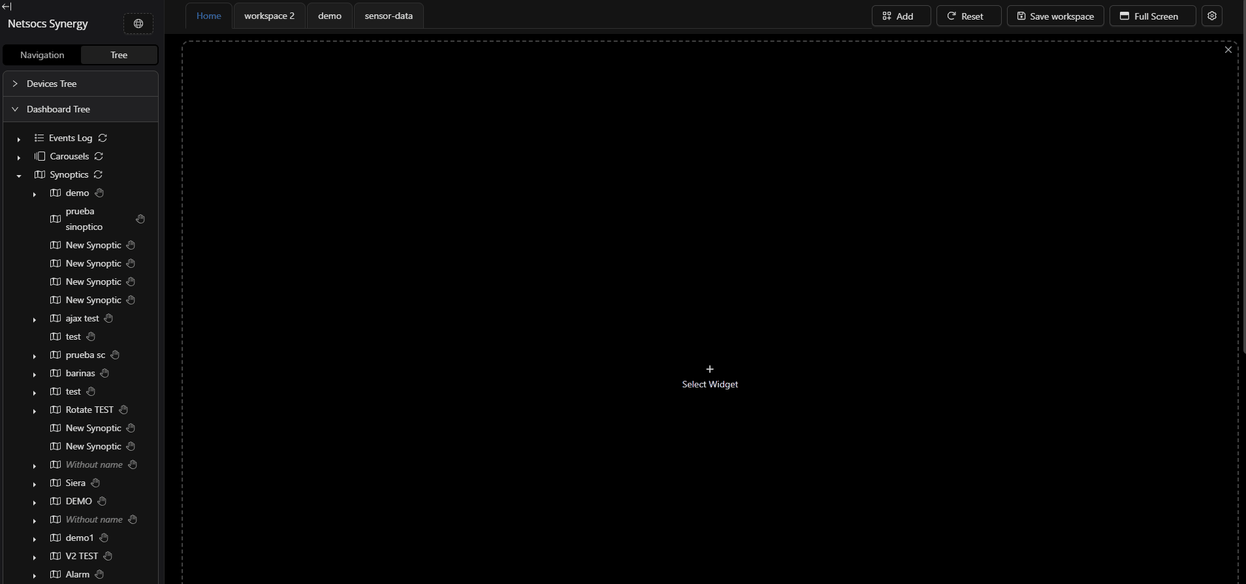Image resolution: width=1246 pixels, height=584 pixels.
Task: Expand the Devices Tree section
Action: point(52,84)
